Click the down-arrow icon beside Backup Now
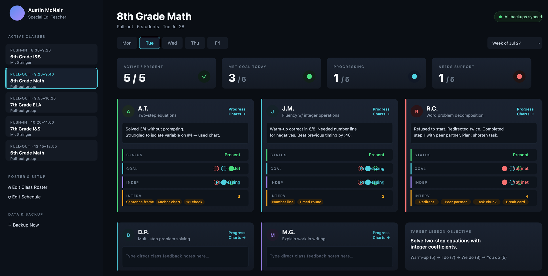The image size is (548, 276). 10,225
